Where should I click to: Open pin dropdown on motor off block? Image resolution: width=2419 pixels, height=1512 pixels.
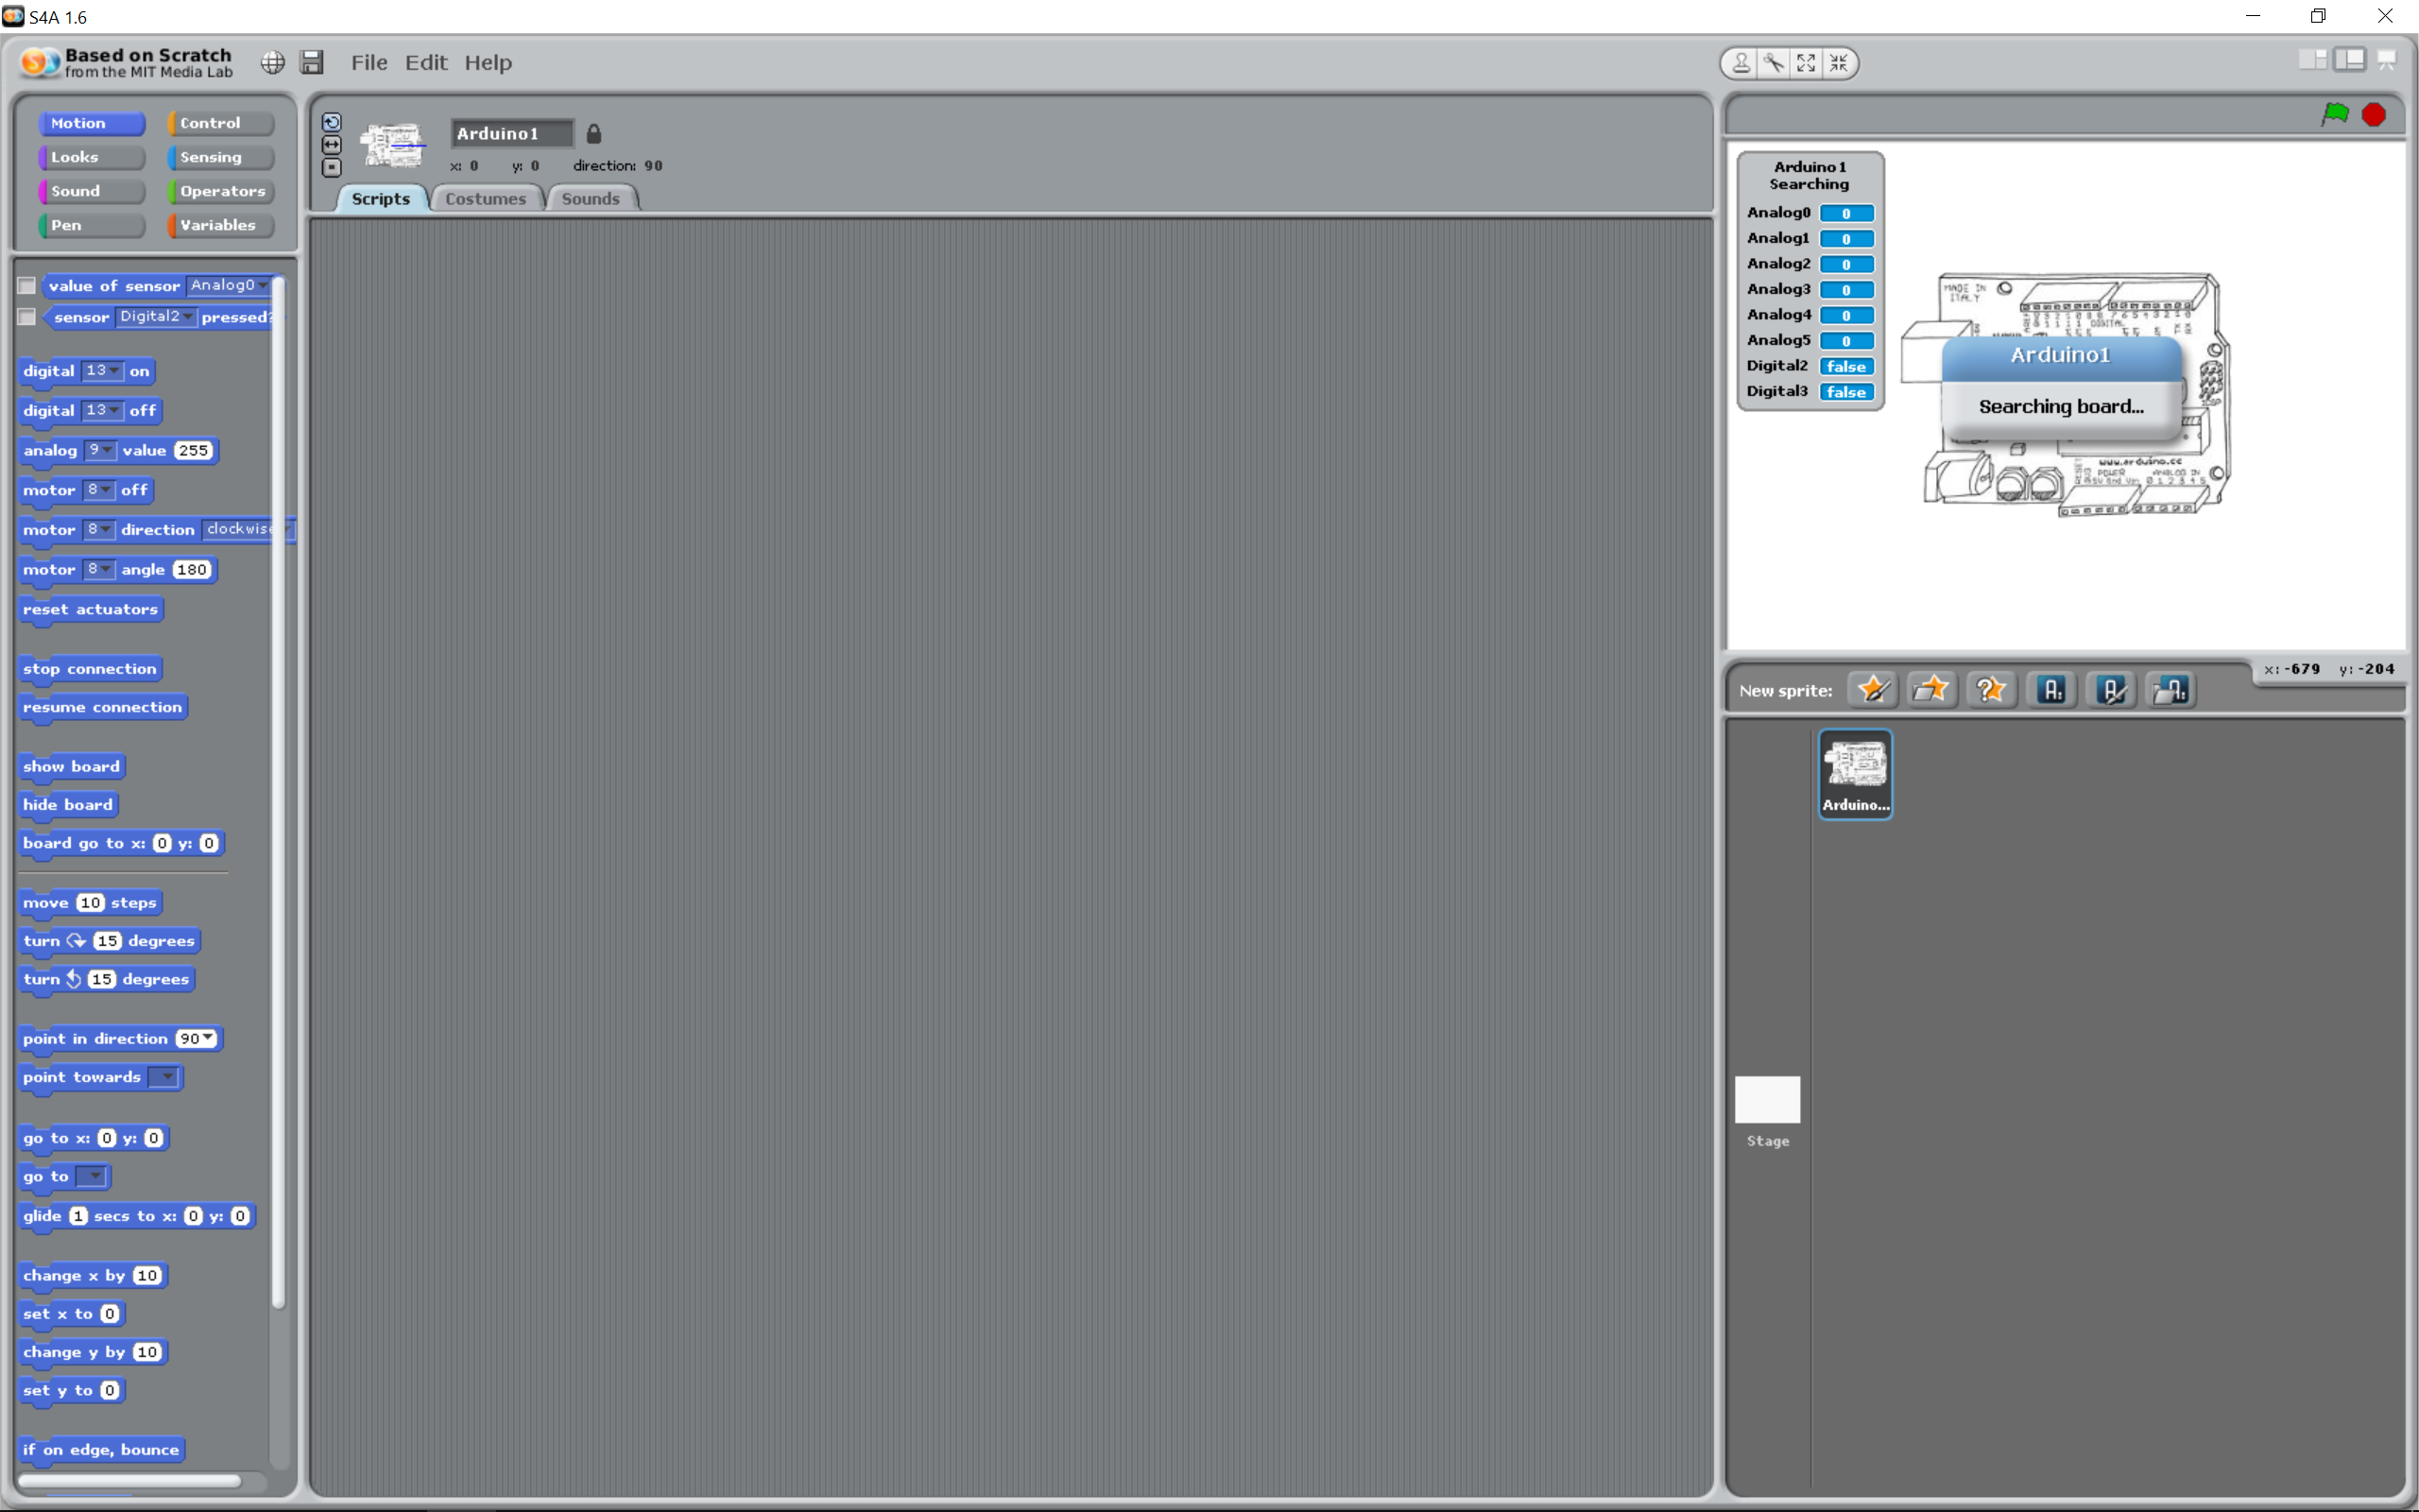pos(99,489)
